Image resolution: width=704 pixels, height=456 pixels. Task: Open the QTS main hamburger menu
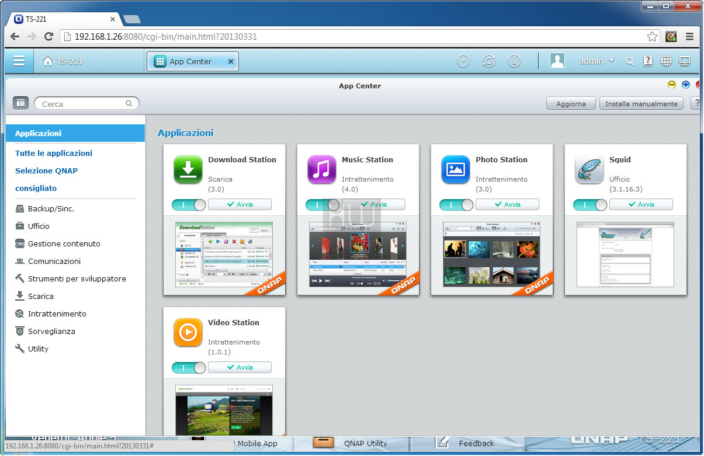pos(19,61)
